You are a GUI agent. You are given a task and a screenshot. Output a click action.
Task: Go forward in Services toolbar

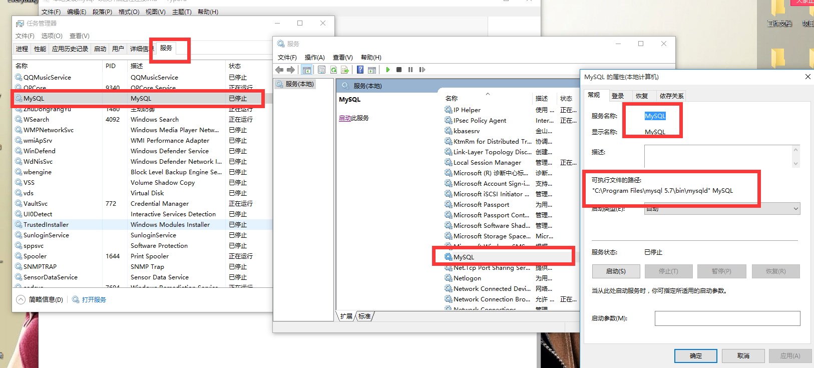291,70
